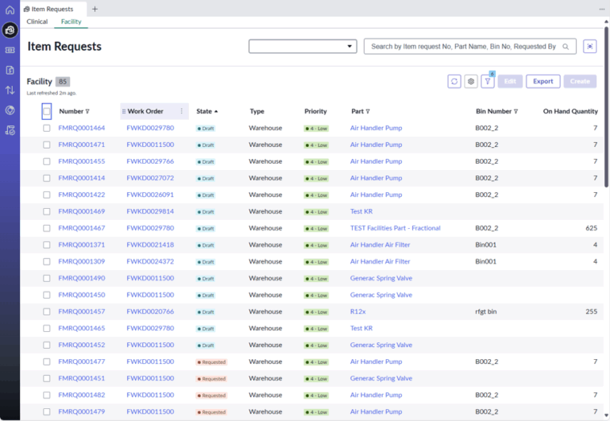Select the Facility tab
Screen dimensions: 610x421
pyautogui.click(x=71, y=21)
